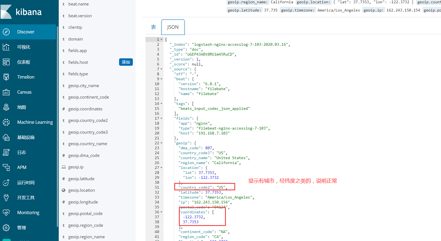Switch to the JSON tab
The width and height of the screenshot is (441, 241).
tap(173, 27)
